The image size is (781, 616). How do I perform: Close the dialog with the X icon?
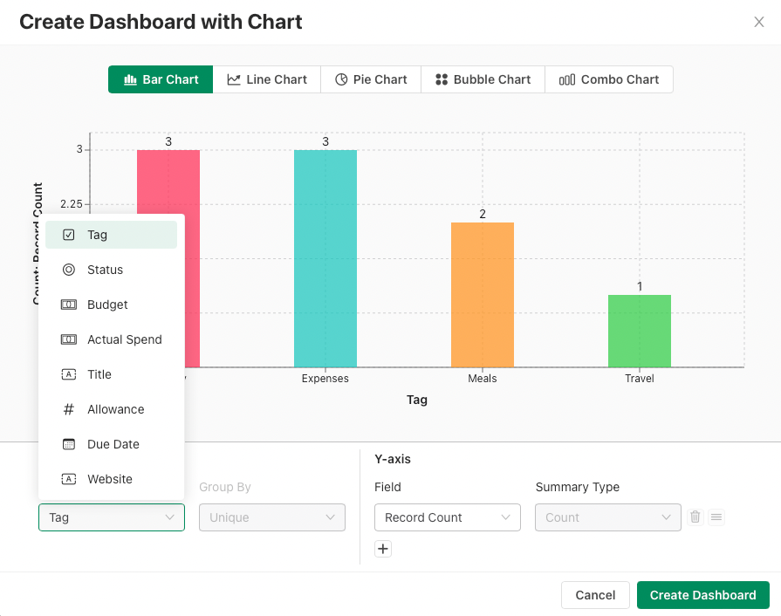[758, 22]
